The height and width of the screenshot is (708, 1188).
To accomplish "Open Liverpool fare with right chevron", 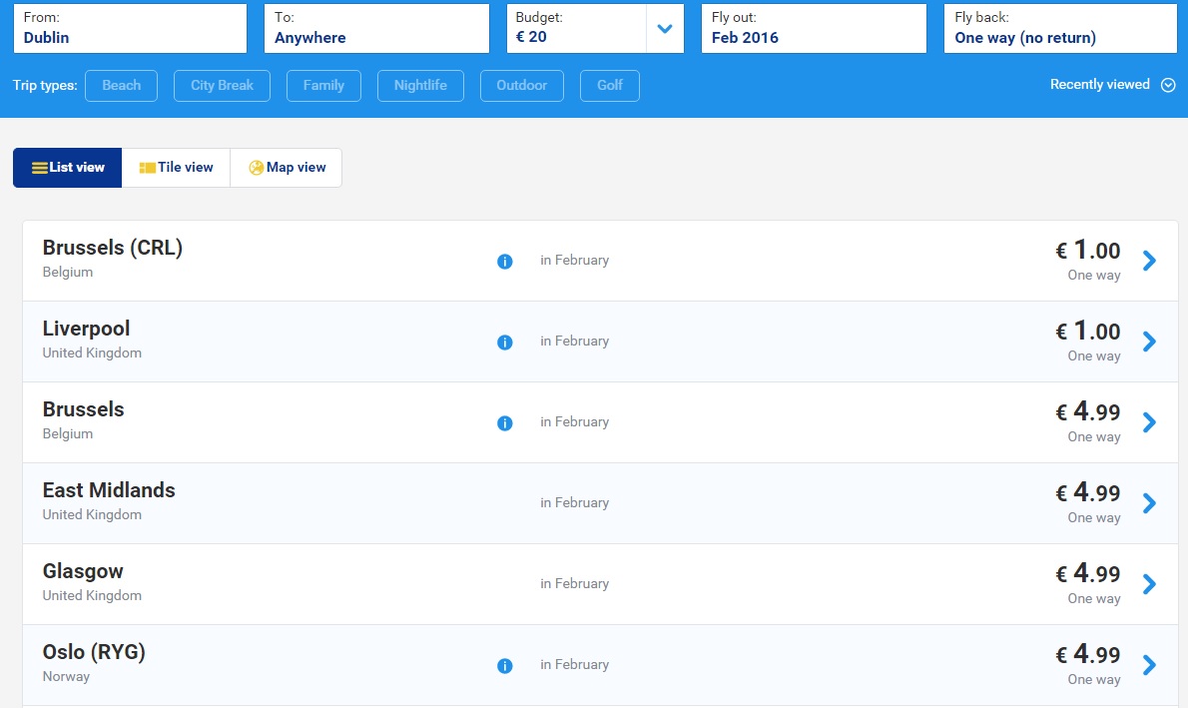I will 1149,342.
